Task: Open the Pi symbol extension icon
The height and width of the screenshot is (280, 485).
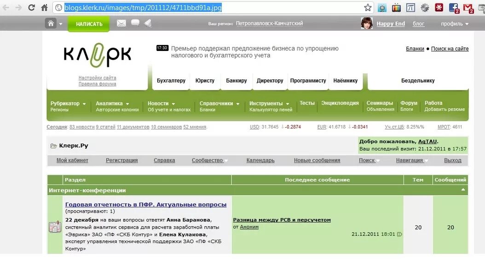Action: pos(410,8)
